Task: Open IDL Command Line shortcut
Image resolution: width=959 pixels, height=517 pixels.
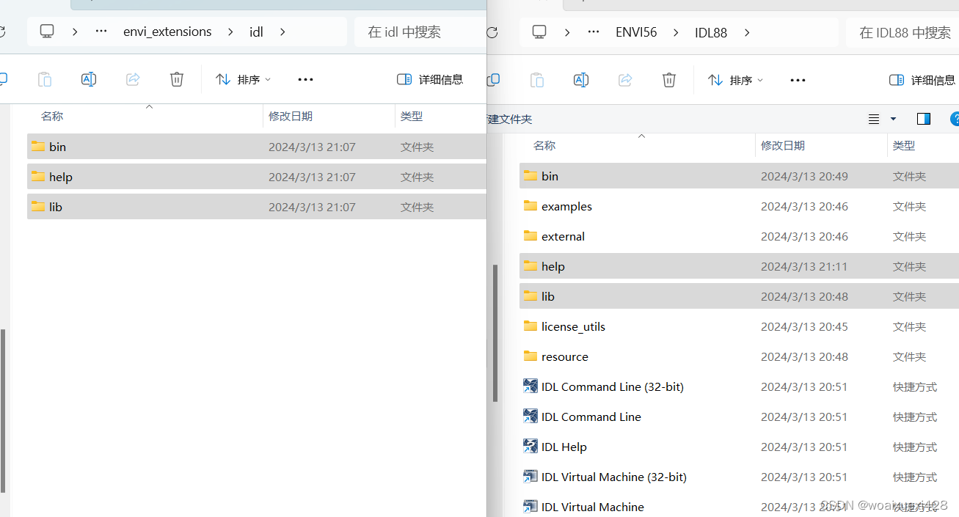Action: (x=582, y=417)
